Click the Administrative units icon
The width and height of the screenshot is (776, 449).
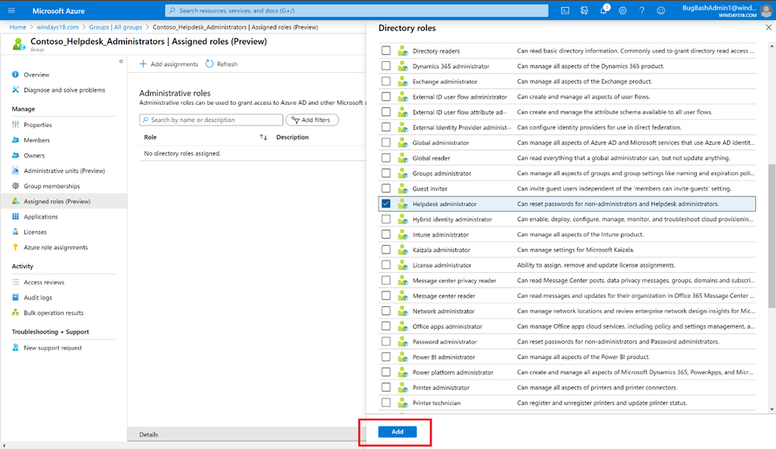[x=16, y=171]
